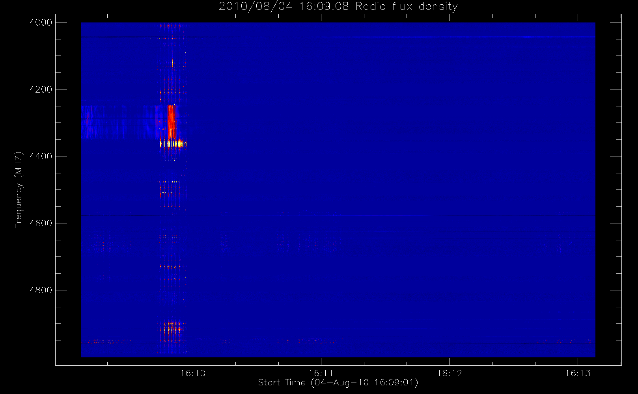This screenshot has width=638, height=394.
Task: Click the 4400 frequency tick label
Action: click(x=41, y=156)
